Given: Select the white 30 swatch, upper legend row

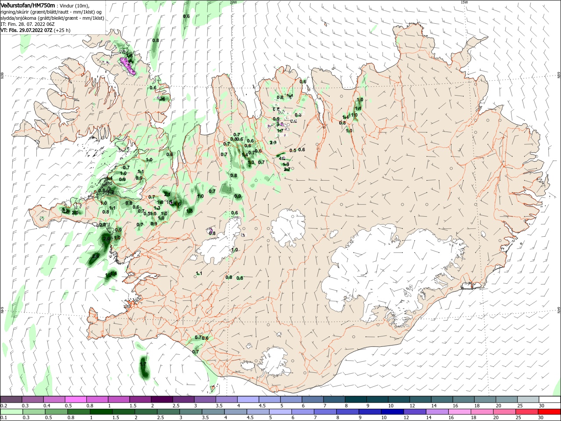Looking at the screenshot, I should coord(550,400).
